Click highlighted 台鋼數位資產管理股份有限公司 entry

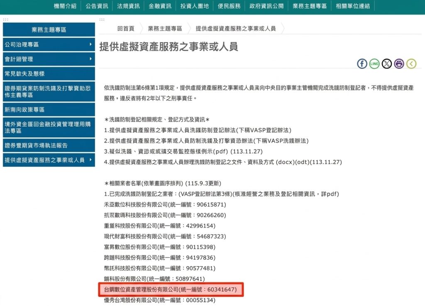point(171,289)
